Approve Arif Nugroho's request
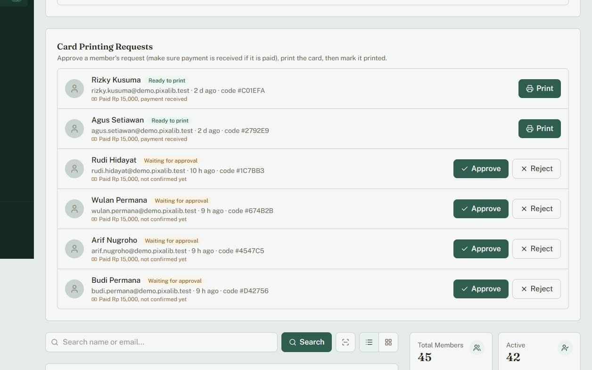Image resolution: width=592 pixels, height=370 pixels. 481,249
